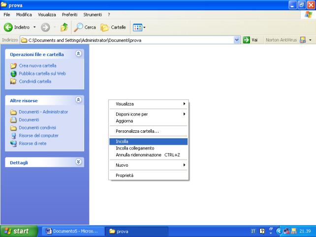Select Incolla in context menu

(149, 142)
